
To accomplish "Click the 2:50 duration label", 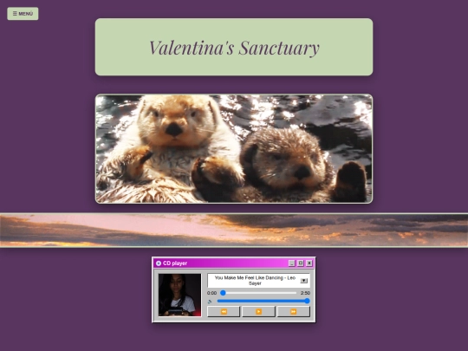I will (x=305, y=293).
